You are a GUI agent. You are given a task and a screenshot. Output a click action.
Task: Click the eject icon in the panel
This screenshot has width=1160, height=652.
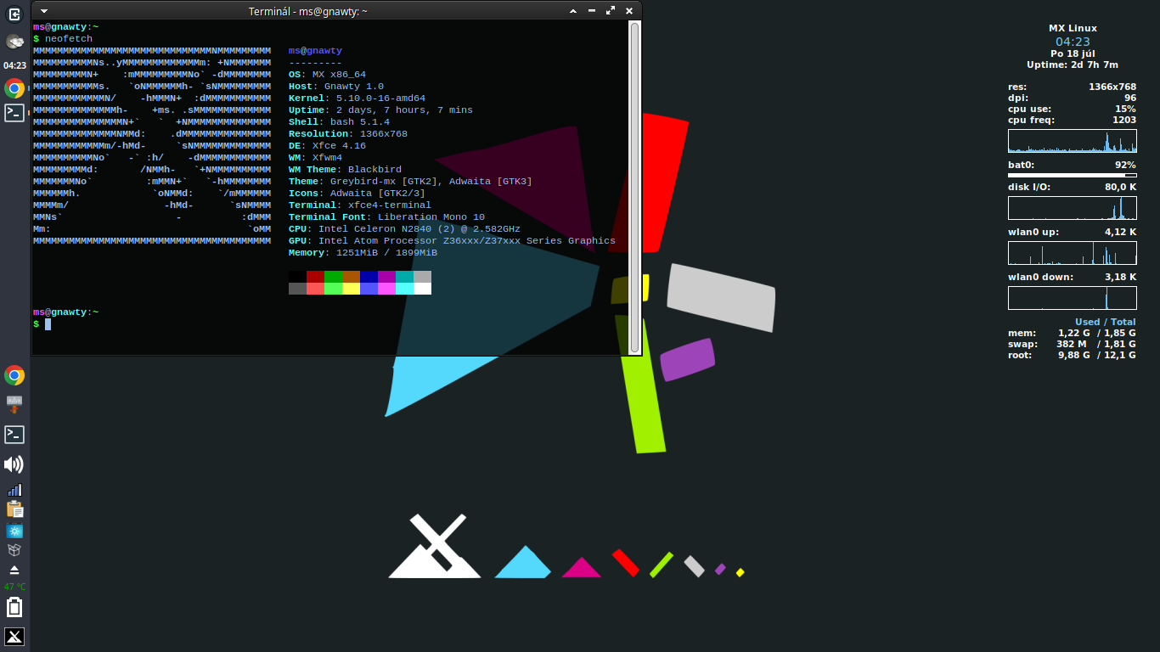pyautogui.click(x=14, y=570)
